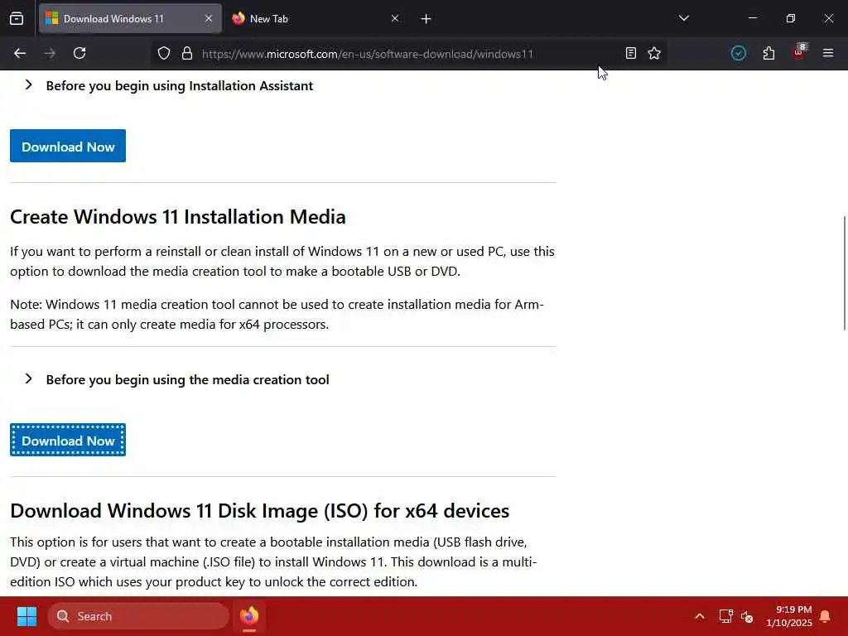Bookmark this page with star icon
848x636 pixels.
pos(654,54)
